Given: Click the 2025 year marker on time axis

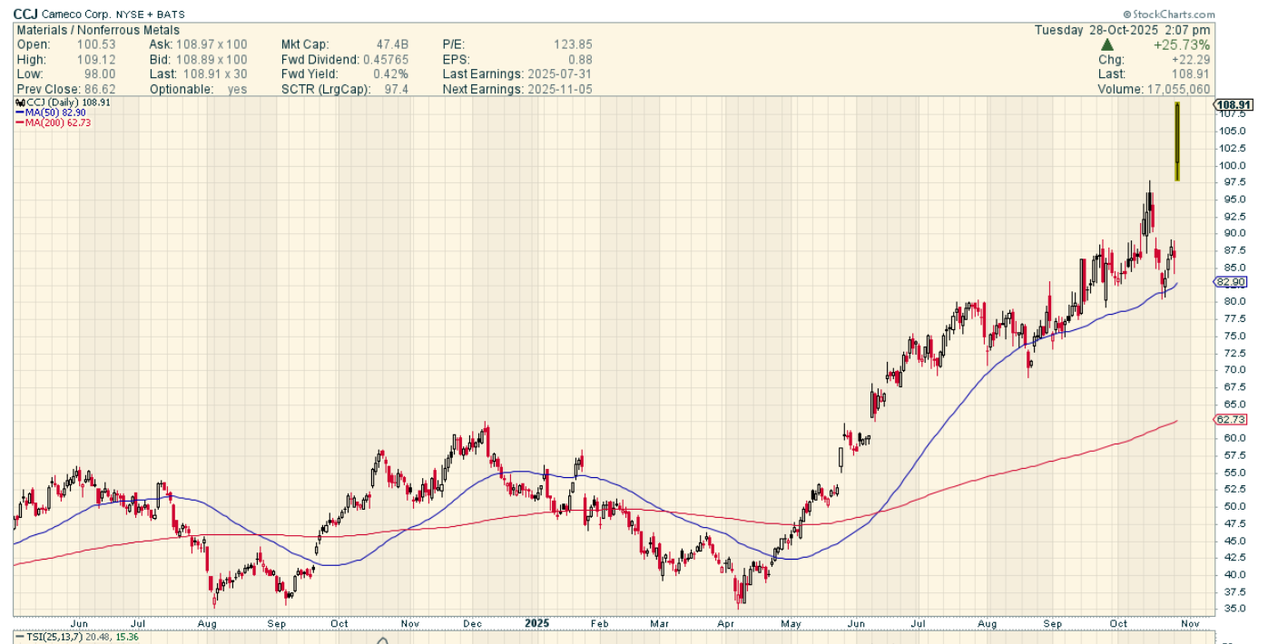Looking at the screenshot, I should 539,623.
